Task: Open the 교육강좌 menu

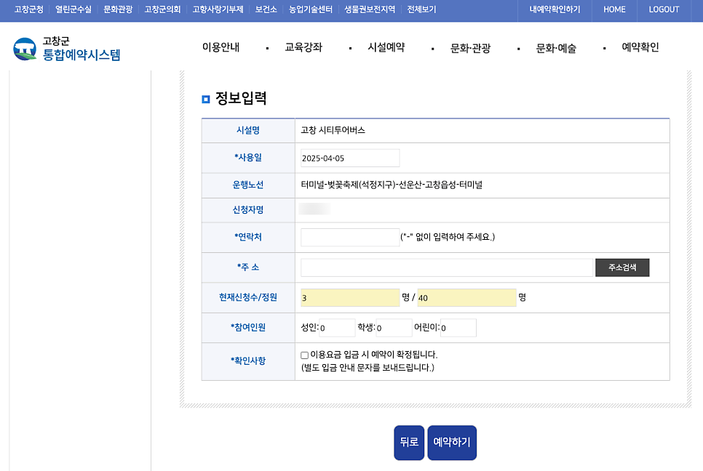Action: click(x=303, y=47)
